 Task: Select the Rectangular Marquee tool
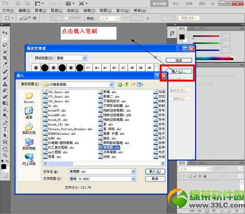(5, 39)
